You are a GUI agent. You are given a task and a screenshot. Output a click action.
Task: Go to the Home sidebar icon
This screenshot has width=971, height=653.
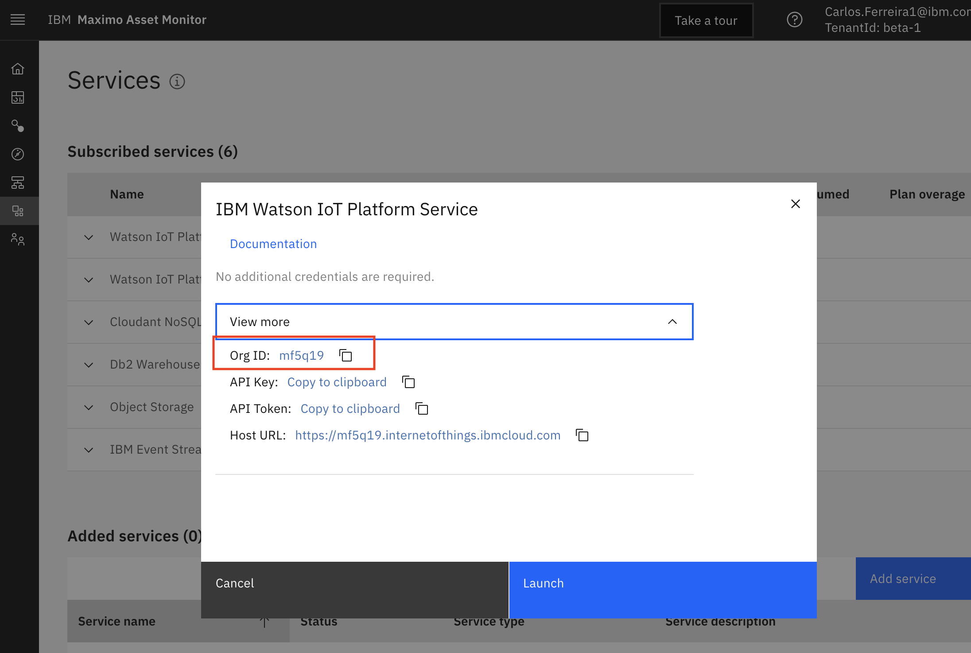pos(18,69)
